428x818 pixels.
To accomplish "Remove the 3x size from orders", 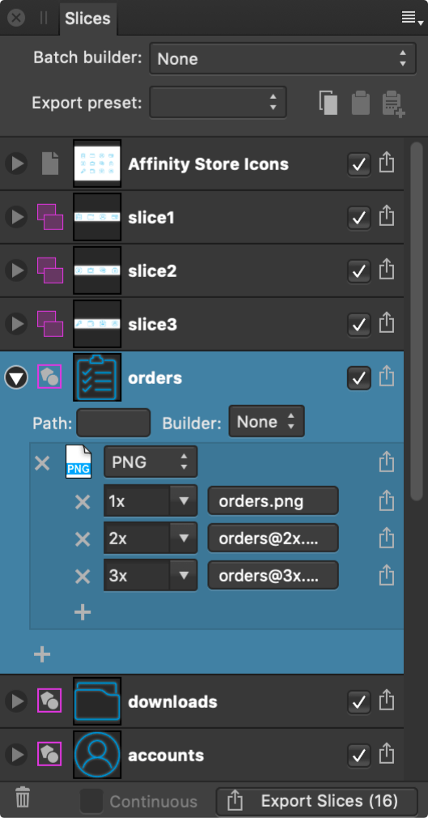I will click(83, 577).
